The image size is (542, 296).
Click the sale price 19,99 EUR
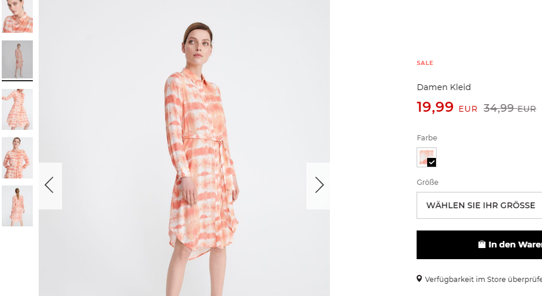pos(447,107)
